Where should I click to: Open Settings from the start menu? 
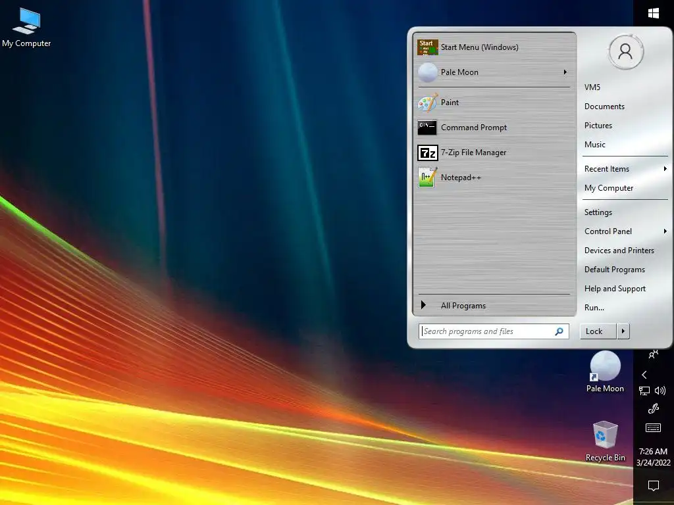598,212
